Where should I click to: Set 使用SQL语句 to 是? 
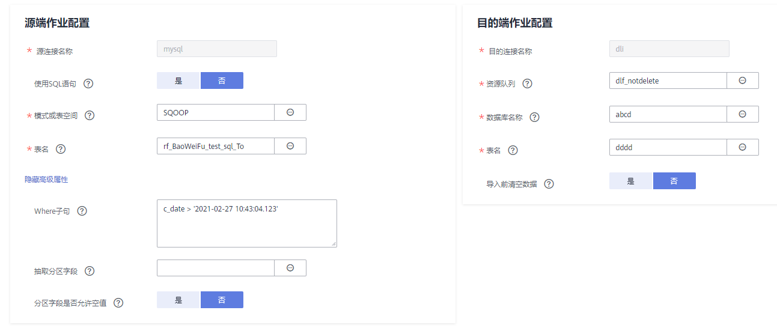pos(178,80)
